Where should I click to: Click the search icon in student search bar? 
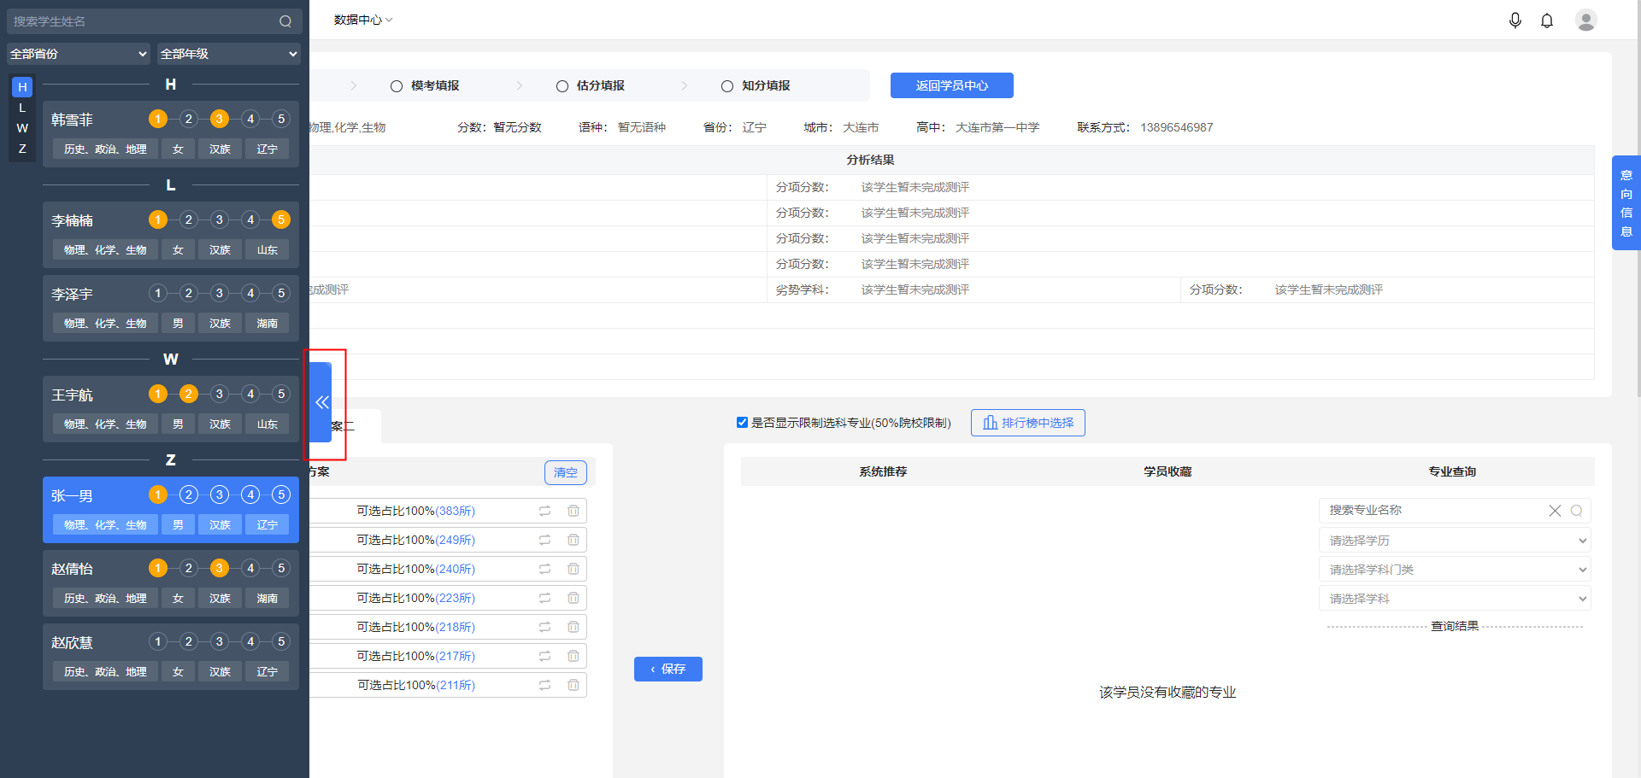(x=285, y=20)
